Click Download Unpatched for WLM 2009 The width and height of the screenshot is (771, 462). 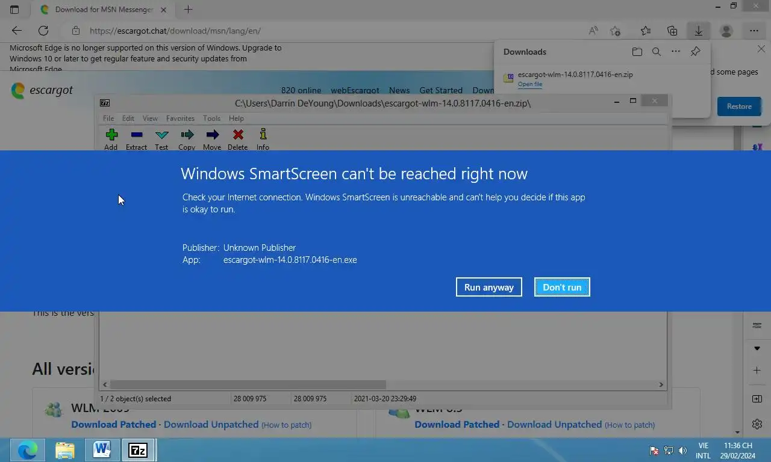(211, 424)
